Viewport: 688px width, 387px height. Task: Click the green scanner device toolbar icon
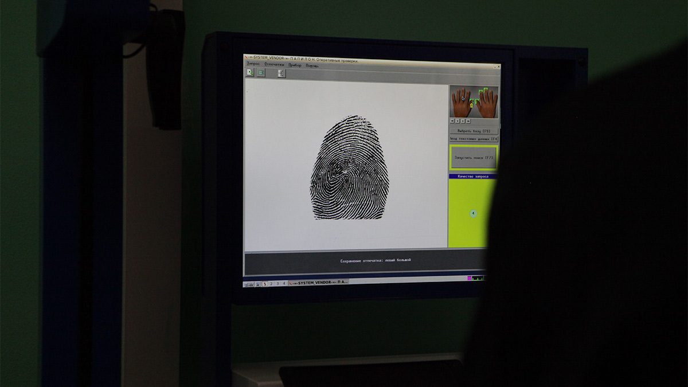261,73
